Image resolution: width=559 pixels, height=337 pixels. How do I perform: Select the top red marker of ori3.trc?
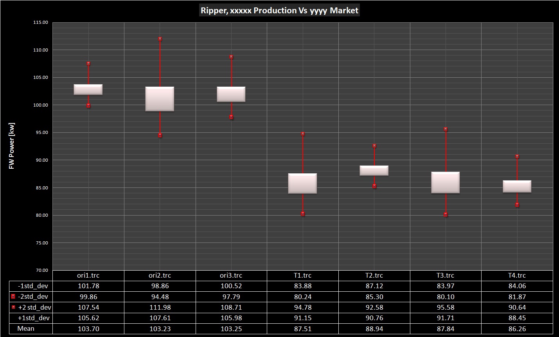[231, 57]
